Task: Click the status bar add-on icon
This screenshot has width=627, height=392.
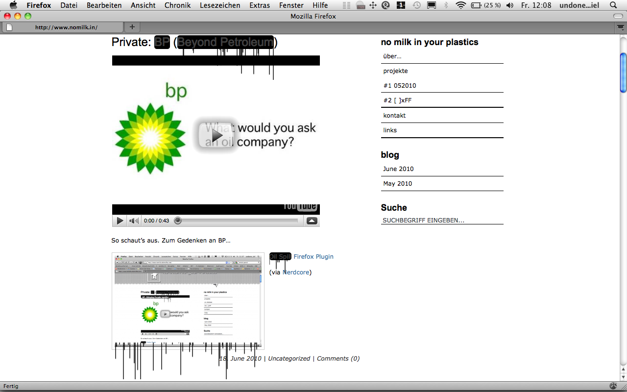Action: tap(613, 386)
